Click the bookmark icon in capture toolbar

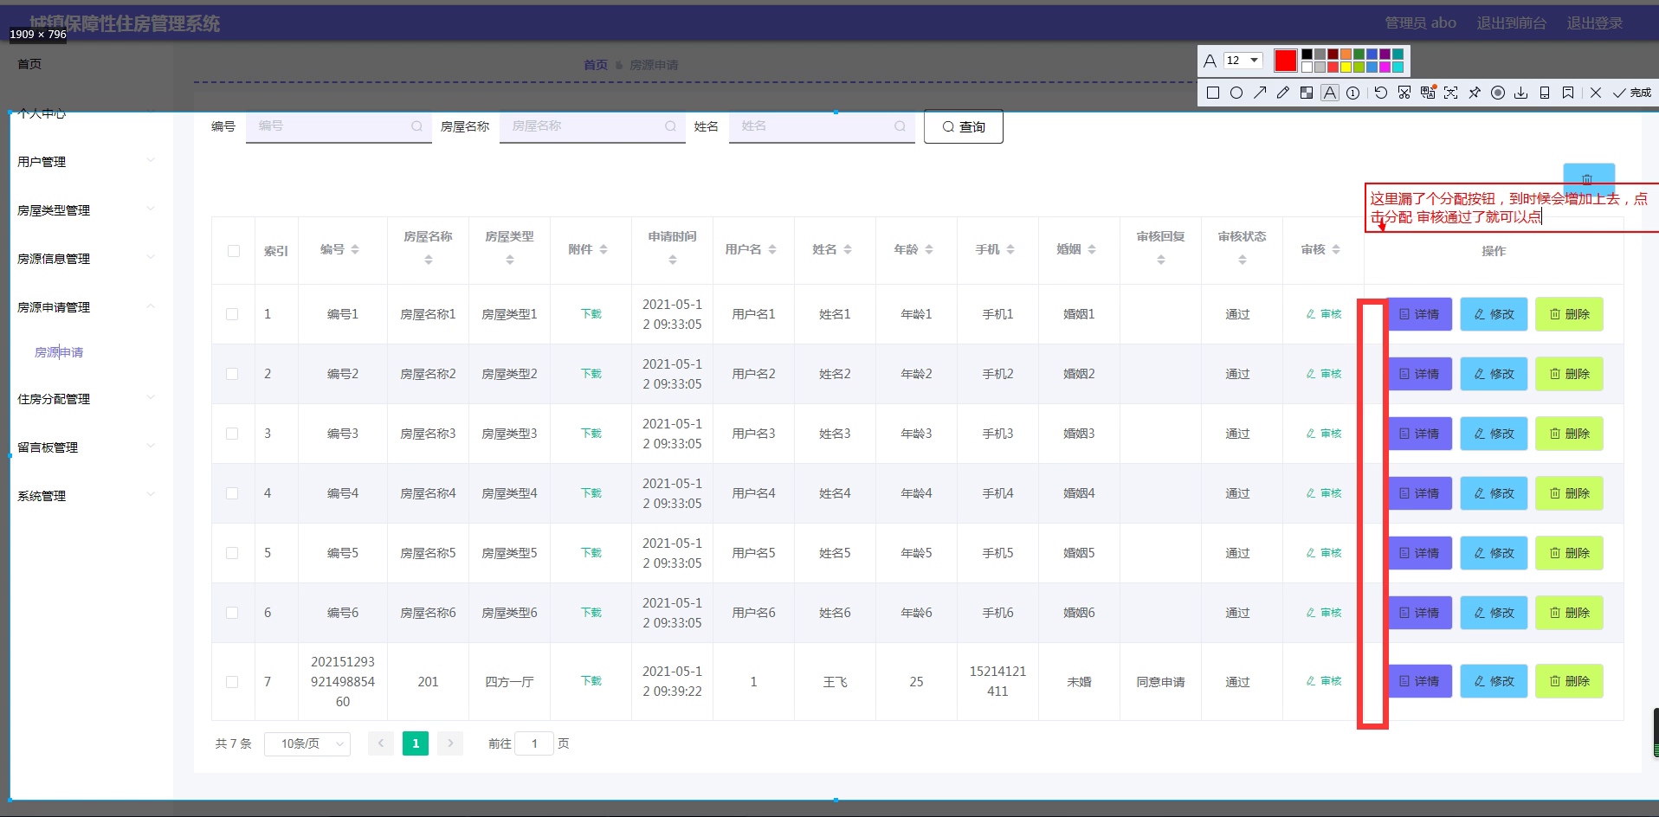pyautogui.click(x=1568, y=93)
